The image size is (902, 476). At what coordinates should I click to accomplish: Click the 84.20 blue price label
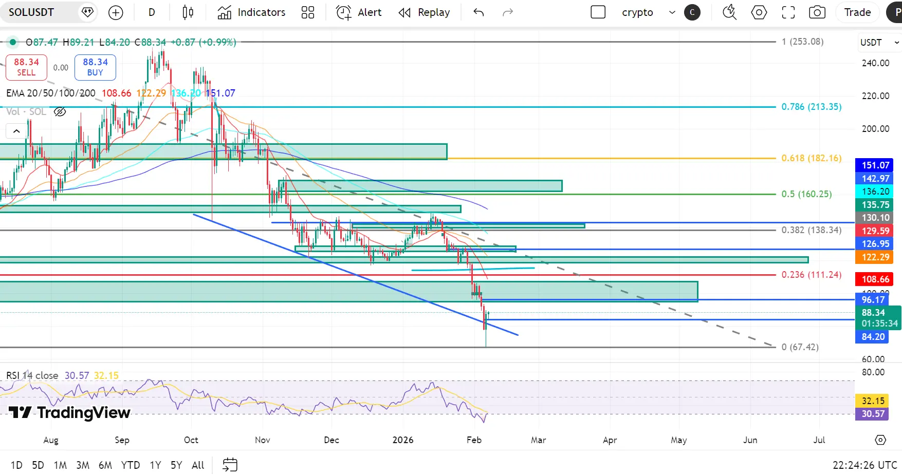tap(873, 337)
